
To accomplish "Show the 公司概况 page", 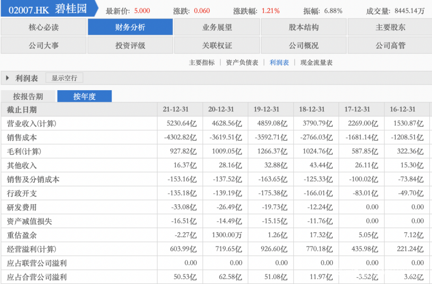I will pos(304,45).
